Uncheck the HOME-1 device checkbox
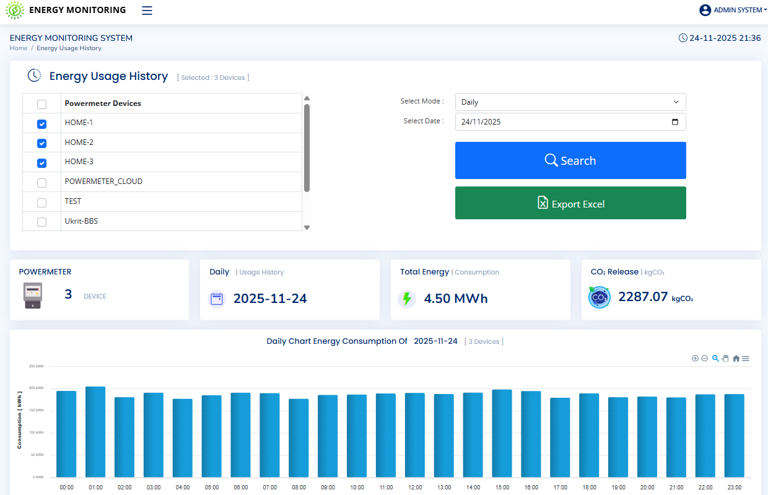The width and height of the screenshot is (768, 495). point(41,124)
